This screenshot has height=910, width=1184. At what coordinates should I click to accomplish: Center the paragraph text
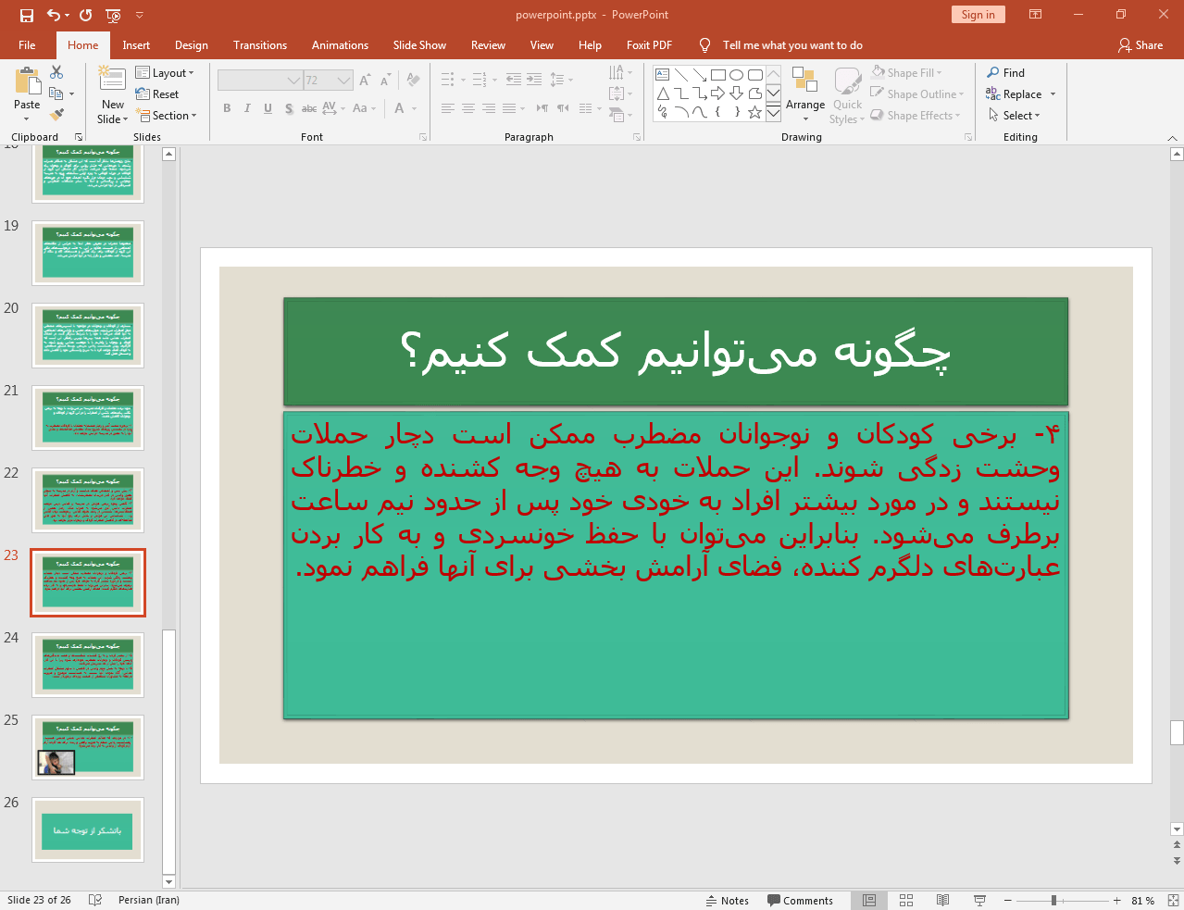click(468, 108)
